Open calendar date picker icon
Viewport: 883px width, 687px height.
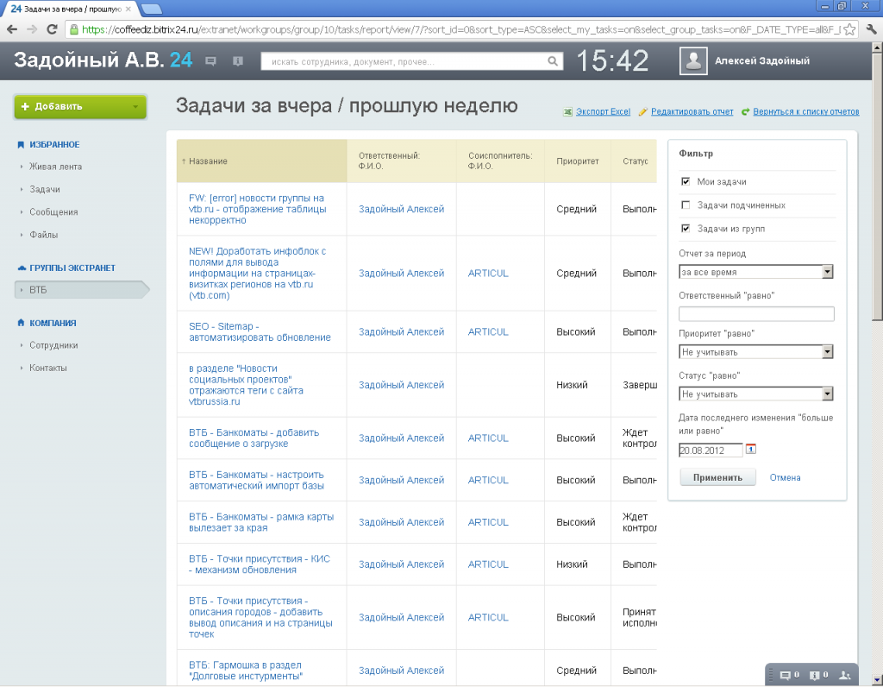[x=751, y=449]
